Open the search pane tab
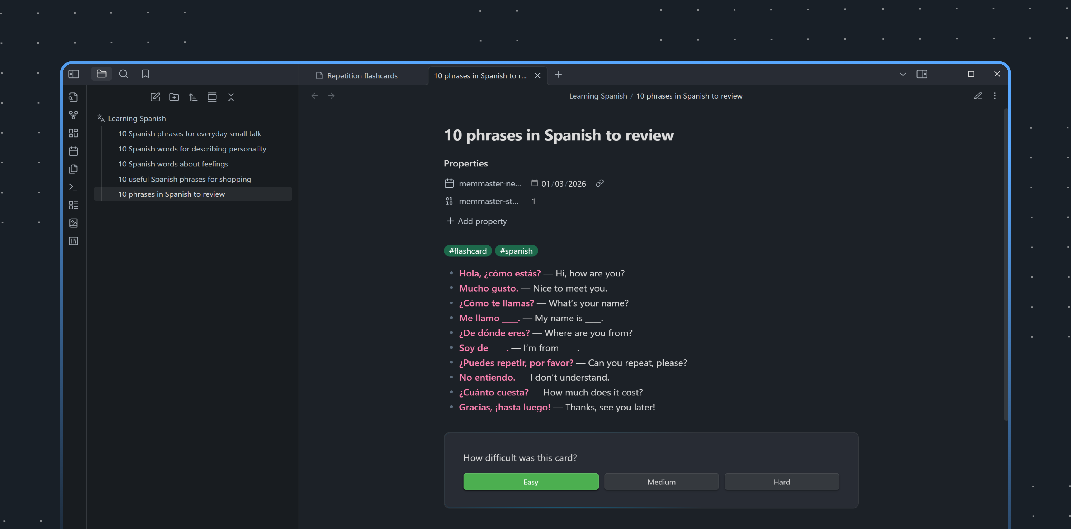The height and width of the screenshot is (529, 1071). tap(124, 74)
